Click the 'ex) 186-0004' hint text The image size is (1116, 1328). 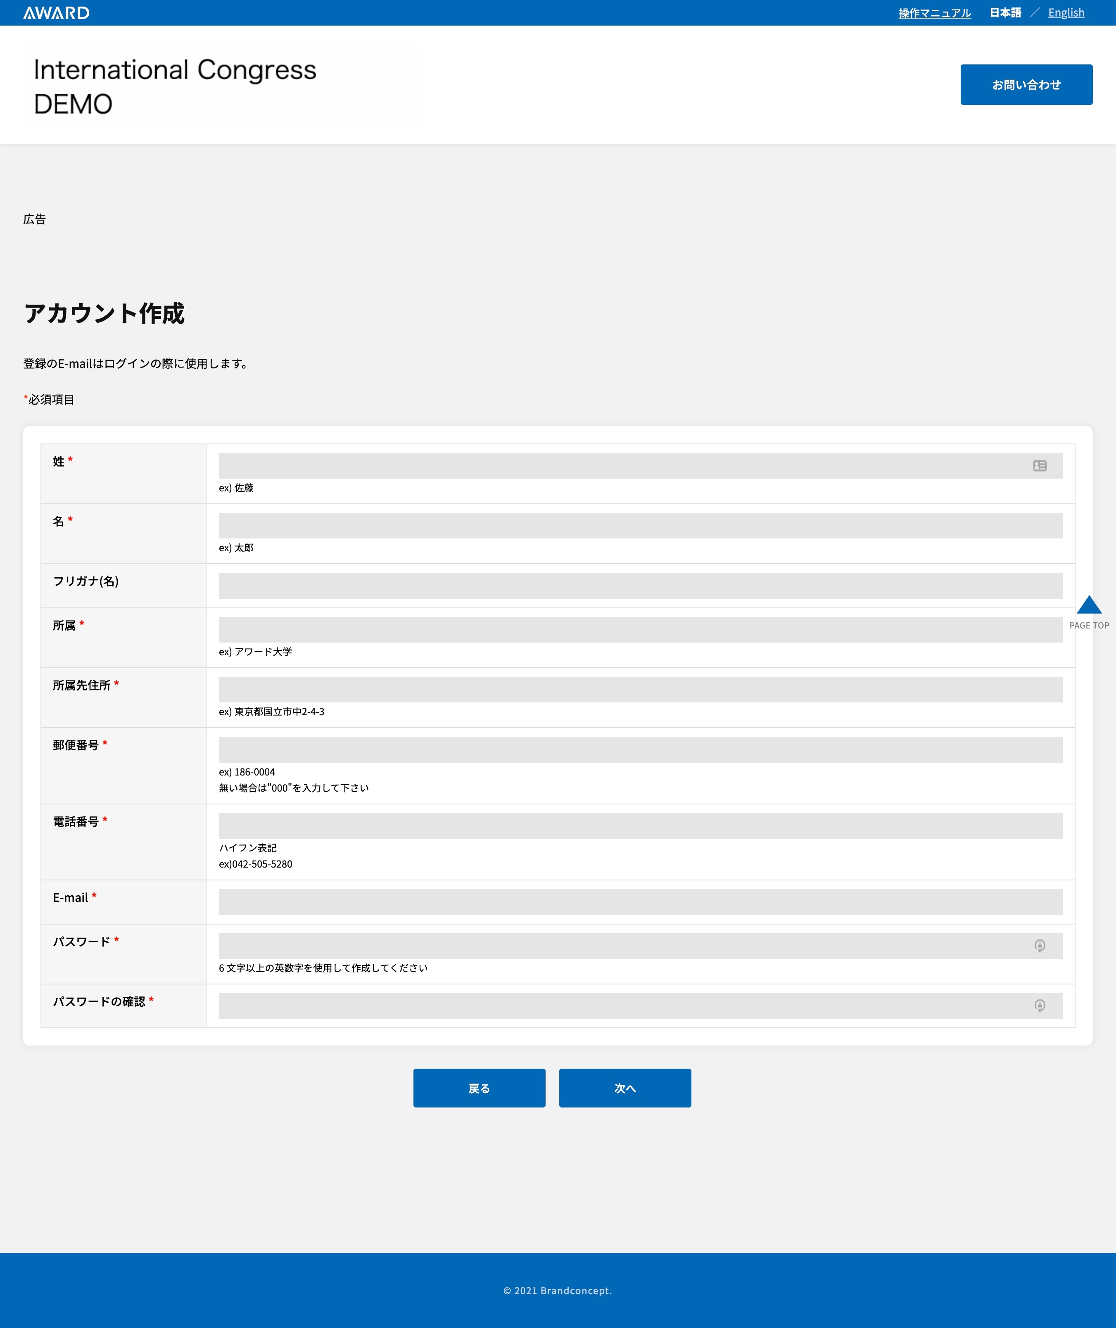(247, 771)
